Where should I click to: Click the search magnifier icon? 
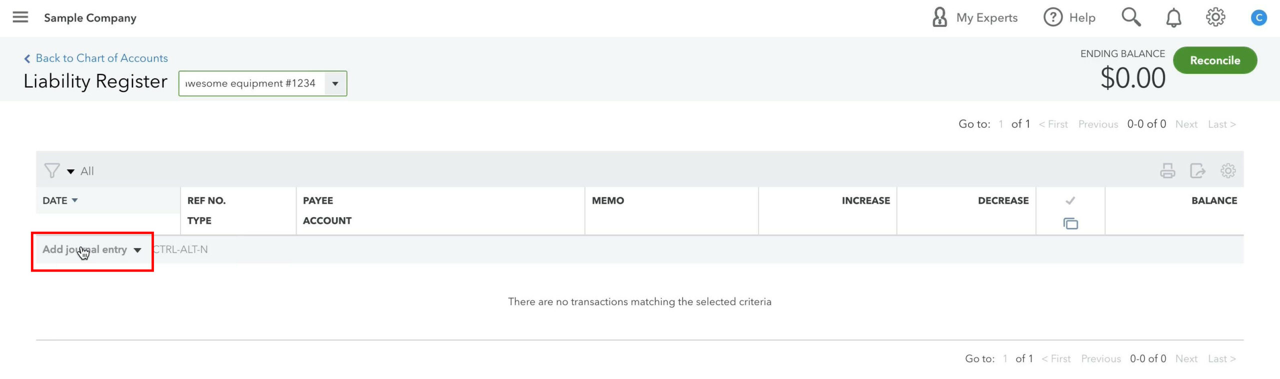[1131, 17]
